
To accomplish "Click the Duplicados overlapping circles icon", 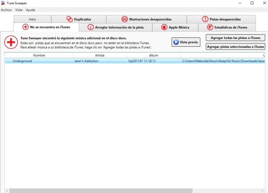I will click(70, 19).
